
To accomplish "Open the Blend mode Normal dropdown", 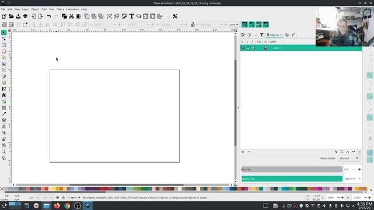I will click(x=349, y=158).
